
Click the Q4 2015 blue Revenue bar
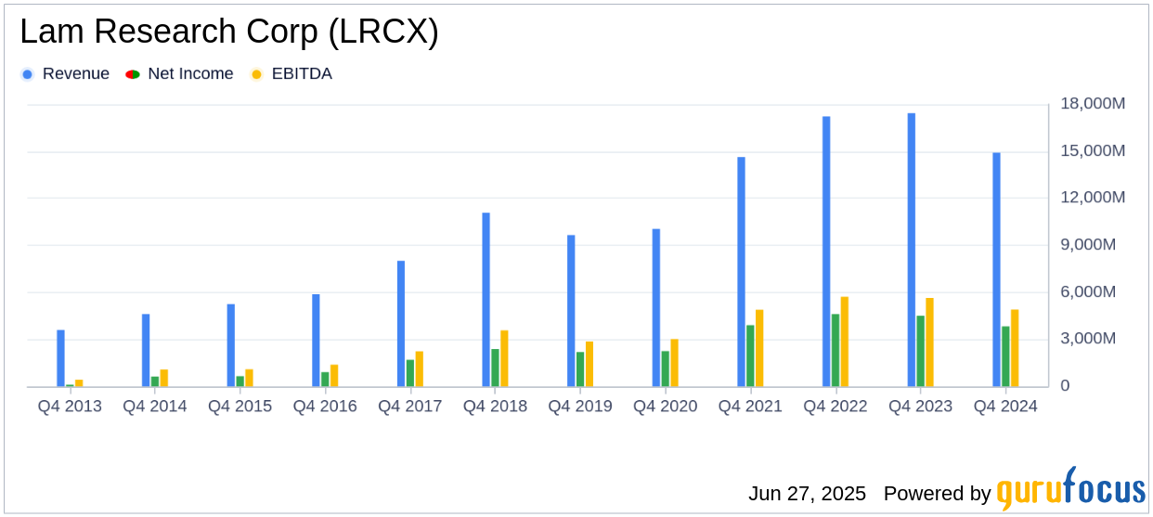(231, 345)
